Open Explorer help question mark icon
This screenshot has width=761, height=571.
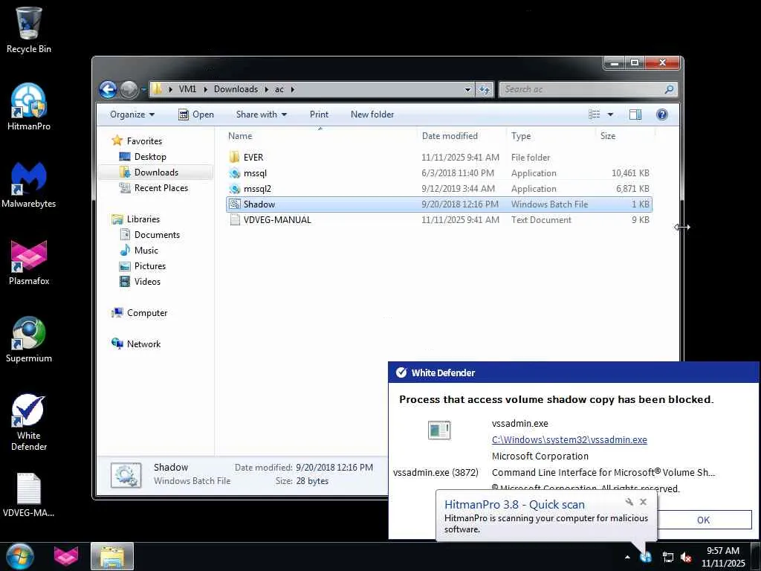click(x=661, y=114)
